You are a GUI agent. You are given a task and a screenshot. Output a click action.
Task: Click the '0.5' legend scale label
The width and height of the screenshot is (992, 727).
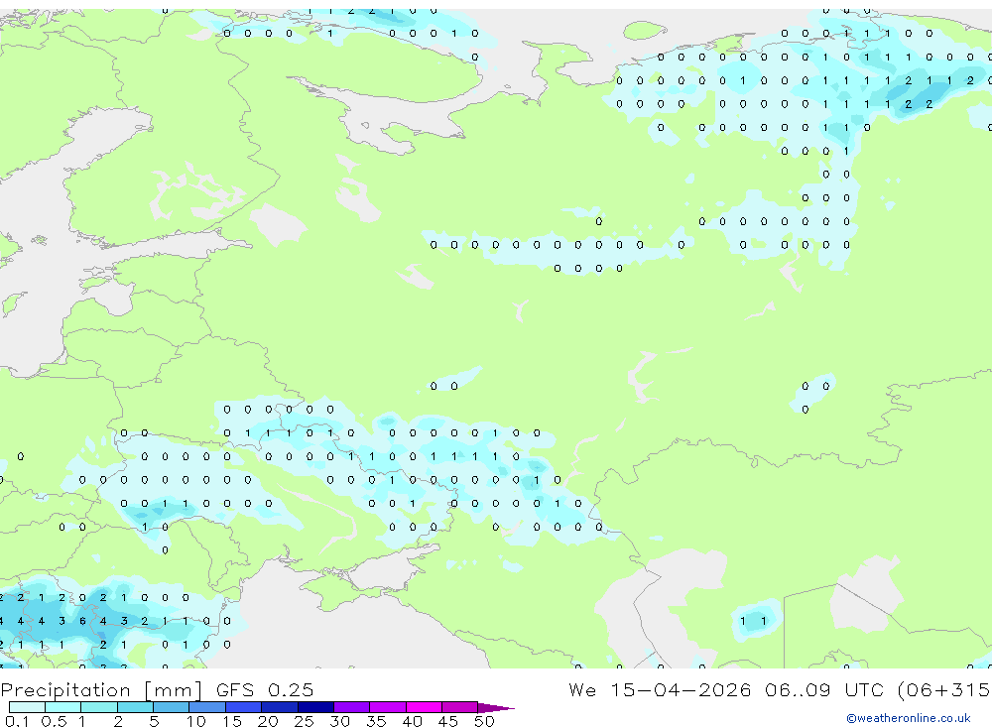point(54,721)
